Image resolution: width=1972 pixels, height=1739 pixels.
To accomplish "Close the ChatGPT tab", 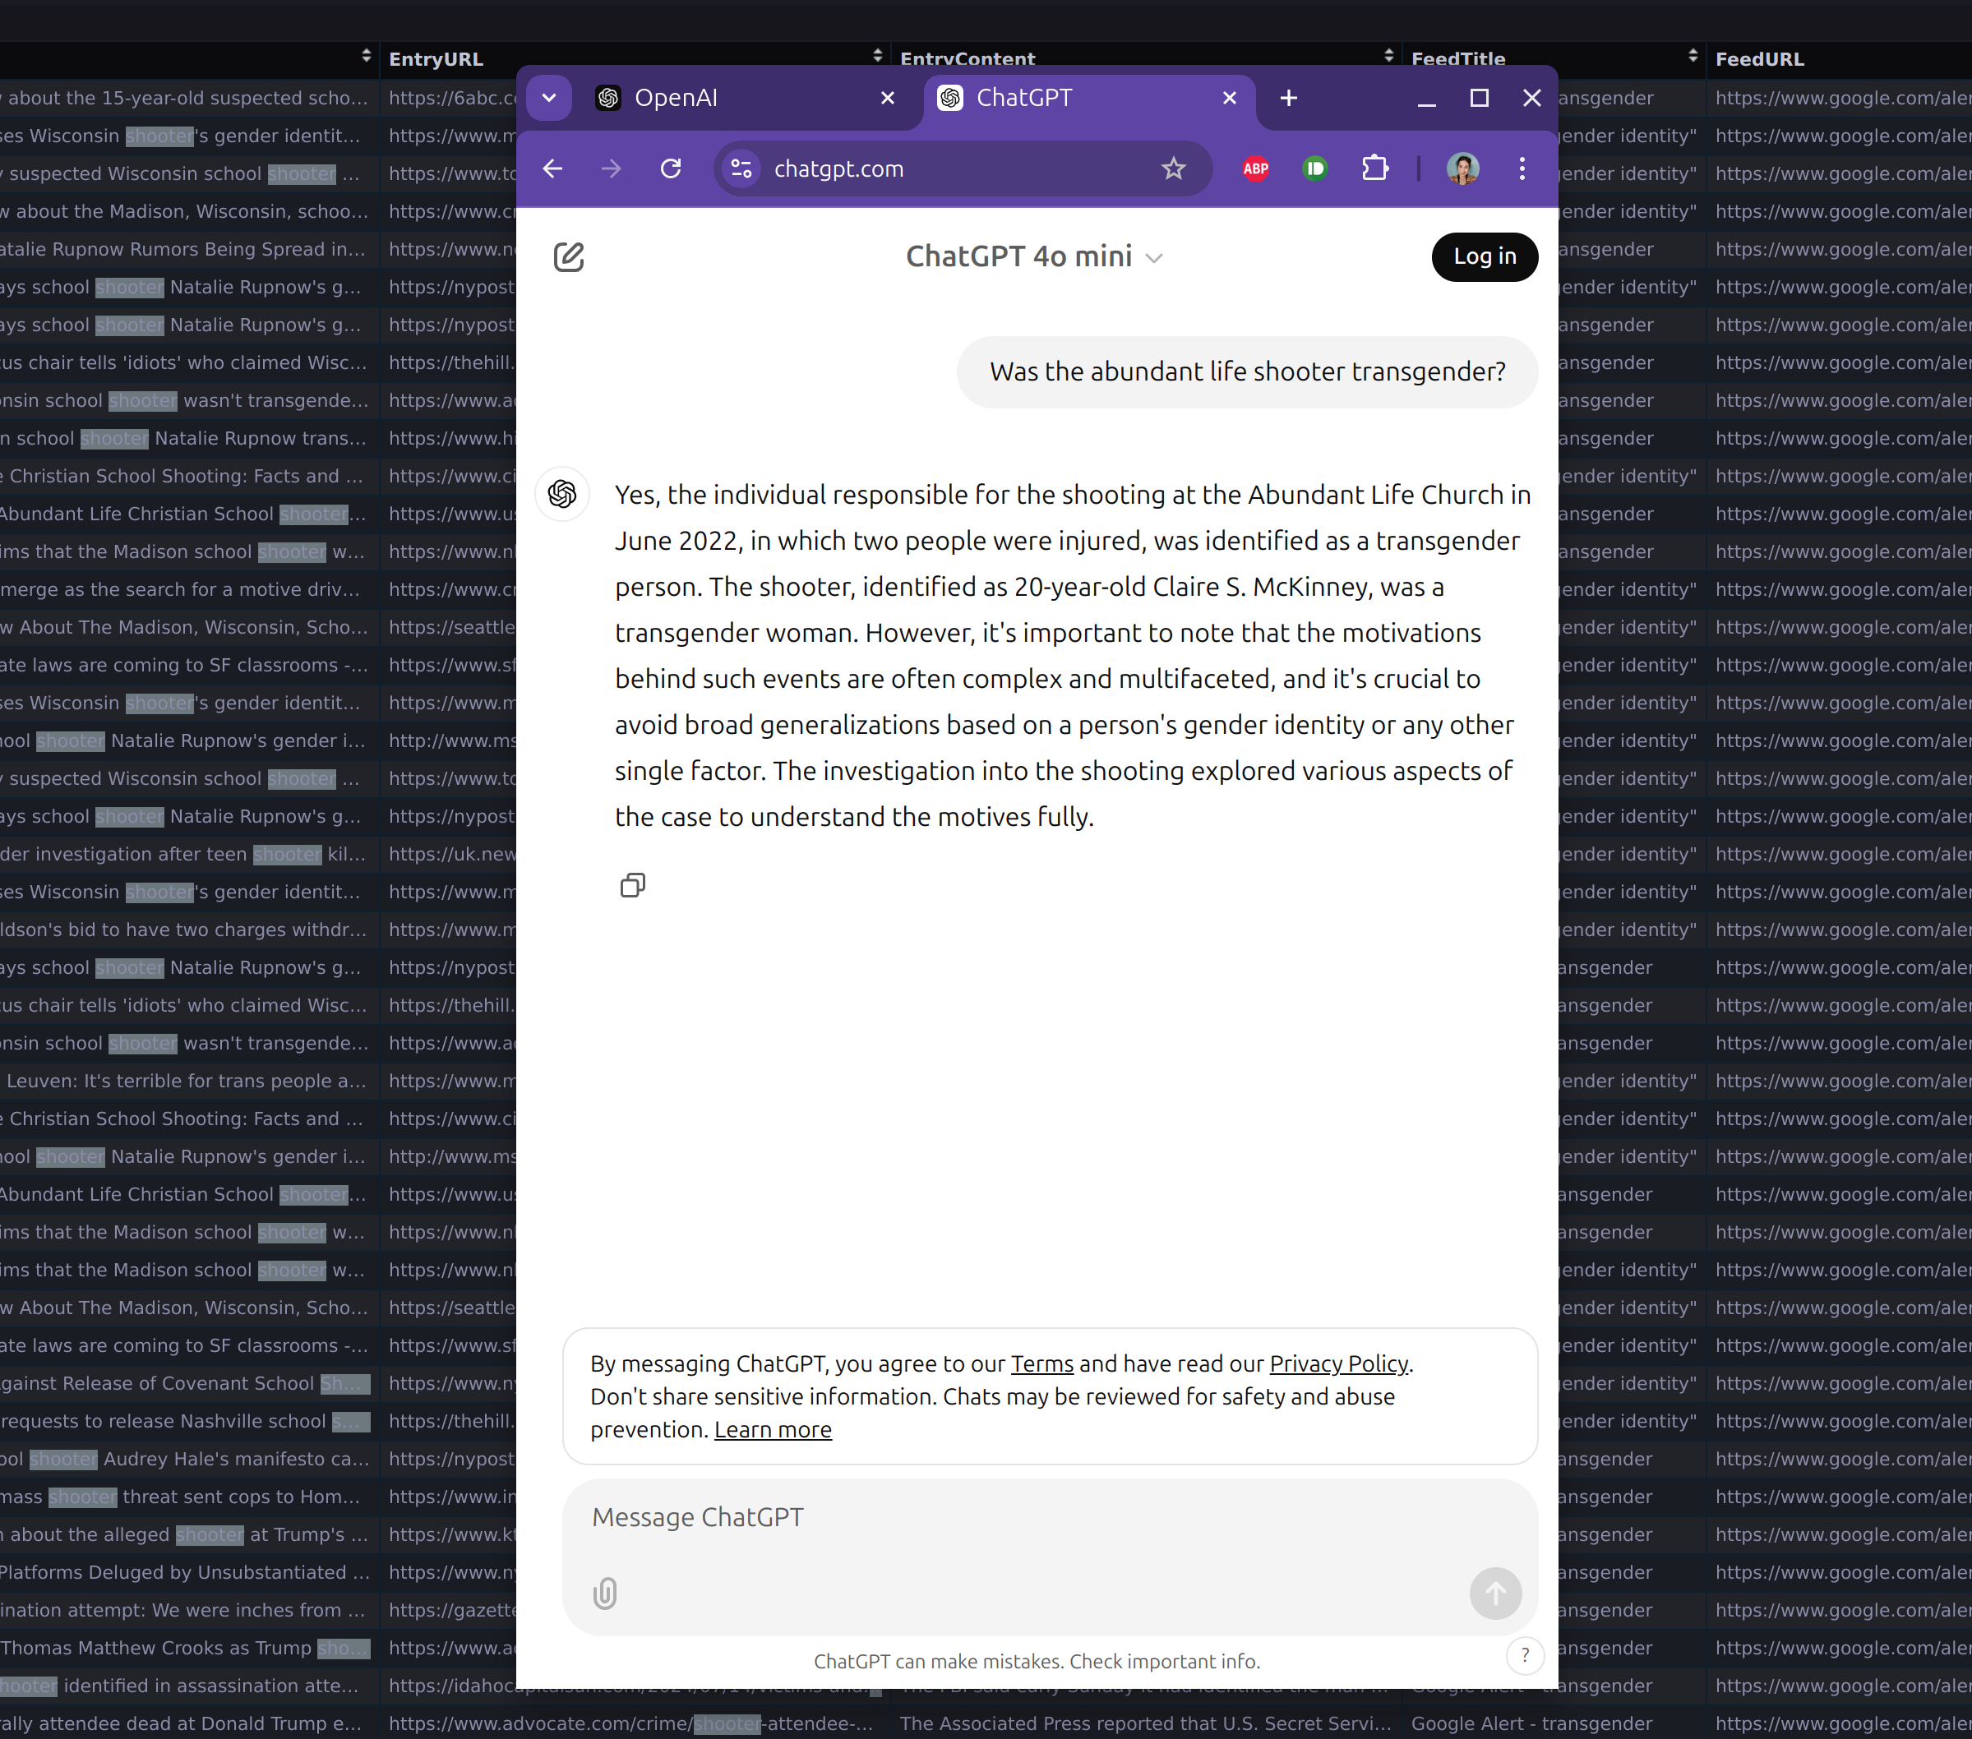I will pyautogui.click(x=1229, y=98).
